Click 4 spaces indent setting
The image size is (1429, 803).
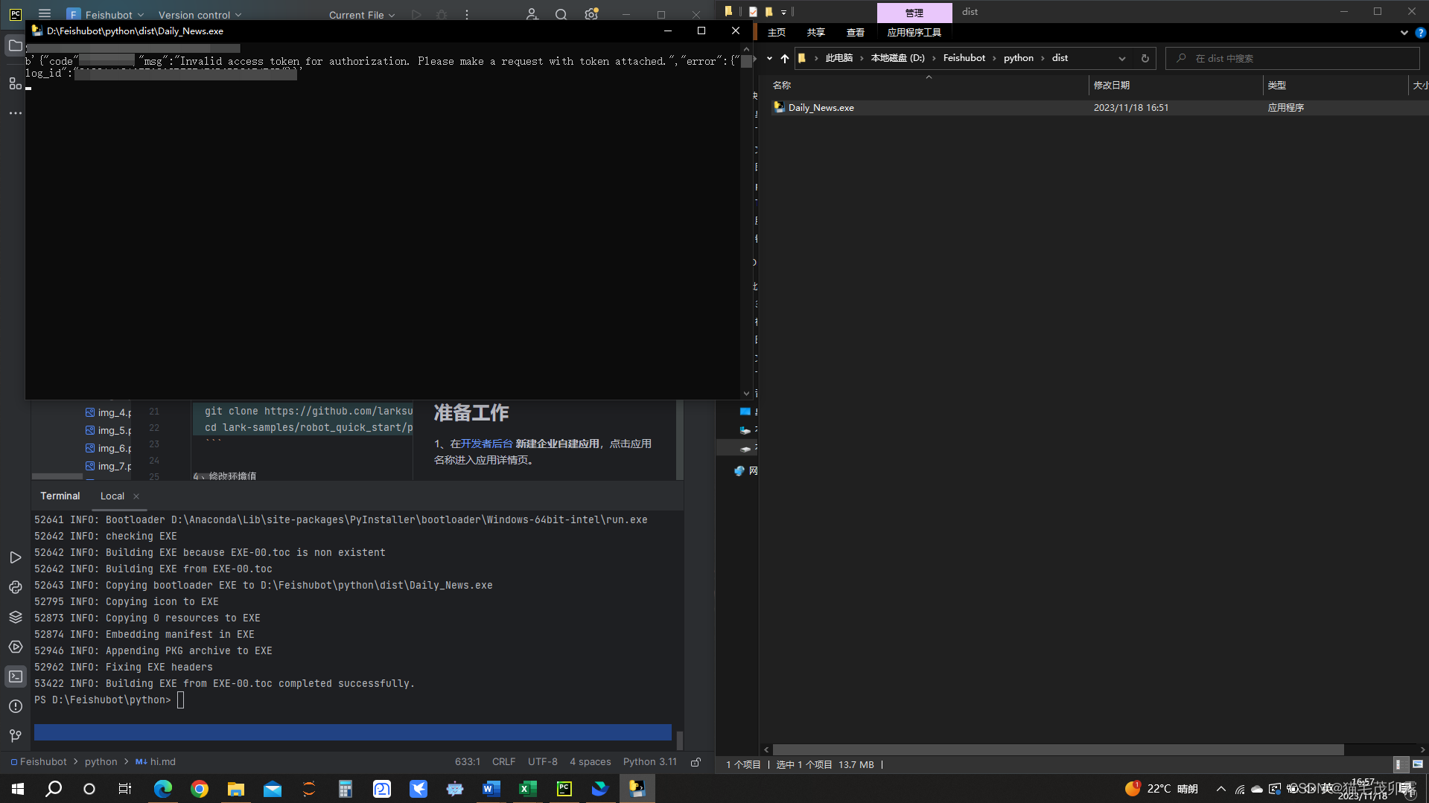(590, 761)
